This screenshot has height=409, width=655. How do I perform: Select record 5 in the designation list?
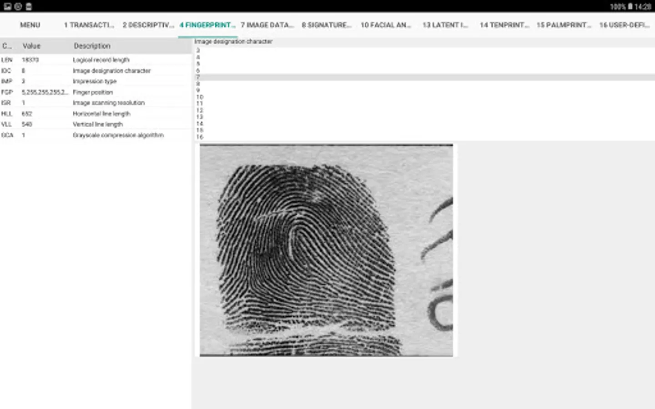coord(424,64)
